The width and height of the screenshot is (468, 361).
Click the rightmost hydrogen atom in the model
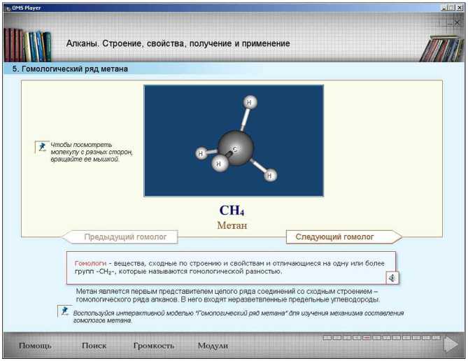(270, 176)
